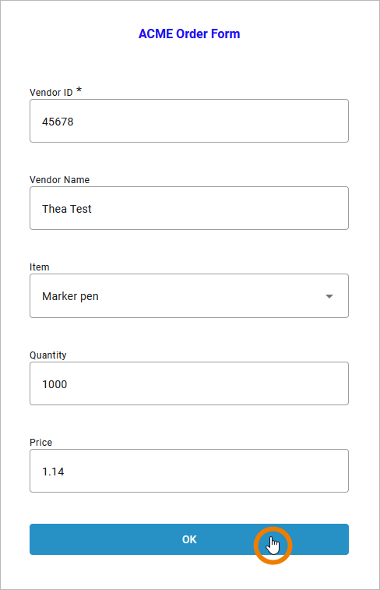Click the Price label
This screenshot has width=380, height=590.
point(41,443)
